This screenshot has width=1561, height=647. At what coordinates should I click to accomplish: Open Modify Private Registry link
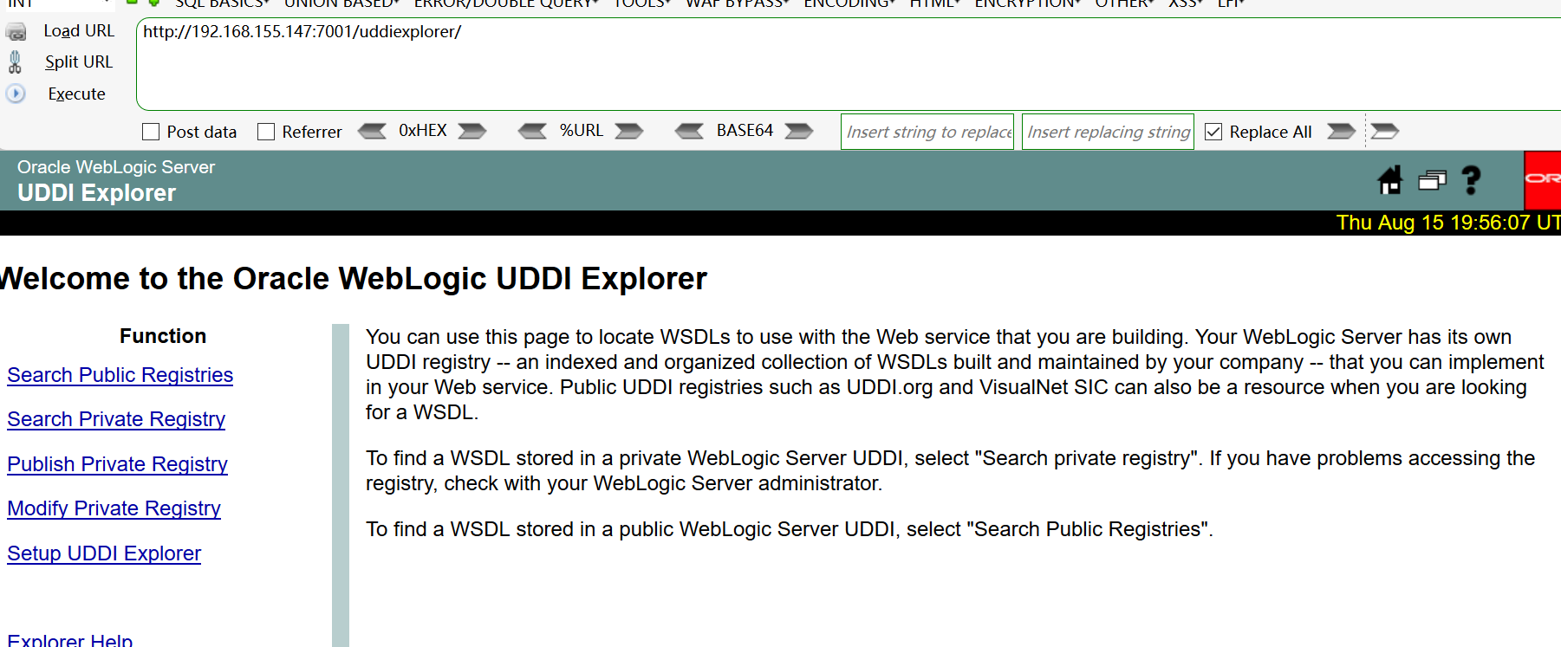pyautogui.click(x=114, y=508)
